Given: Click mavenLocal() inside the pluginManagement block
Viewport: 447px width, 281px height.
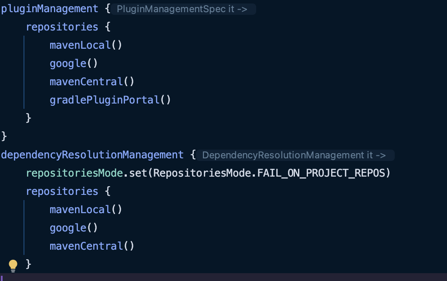Looking at the screenshot, I should 86,45.
